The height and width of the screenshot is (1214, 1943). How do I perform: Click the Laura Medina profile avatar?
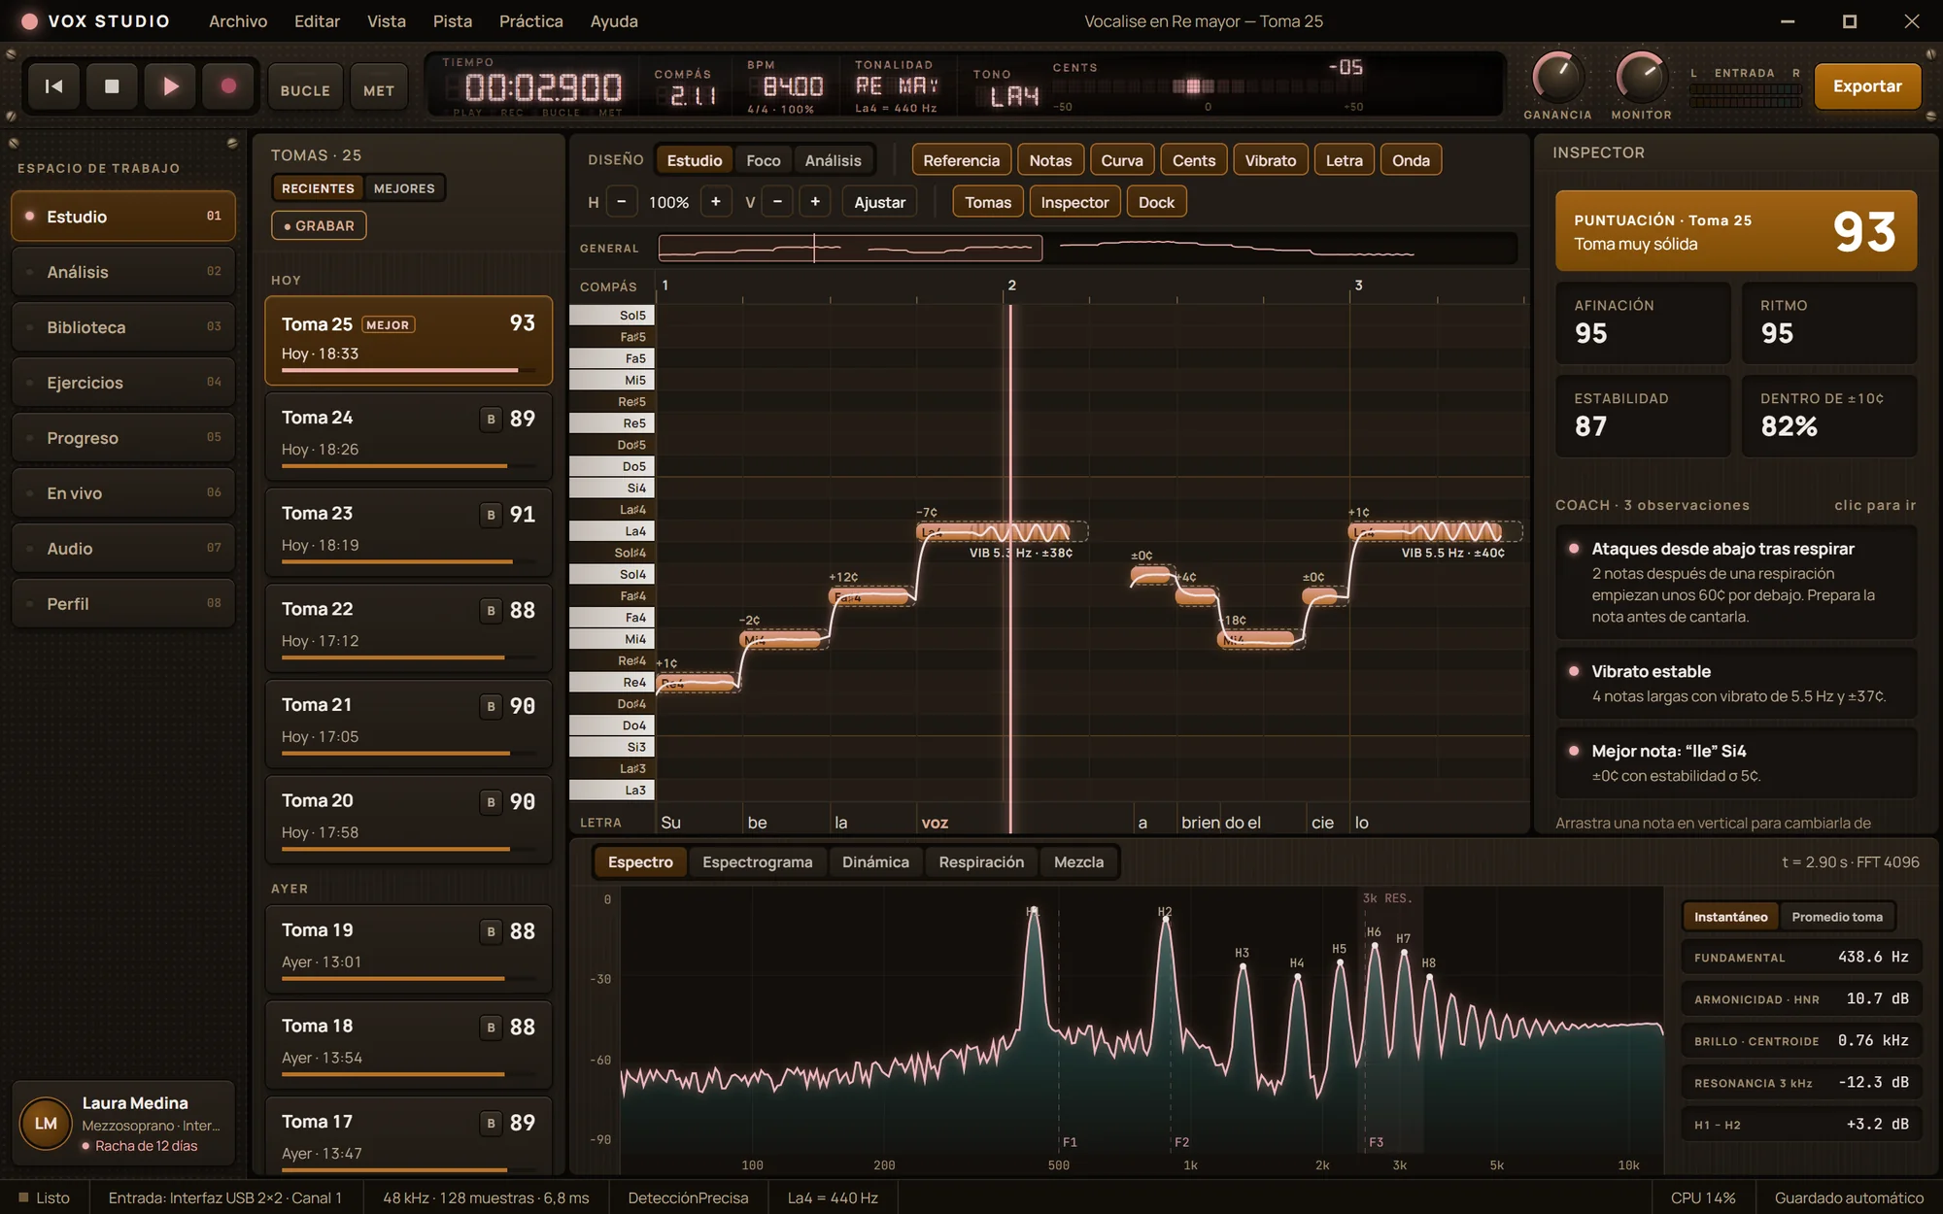click(x=46, y=1124)
